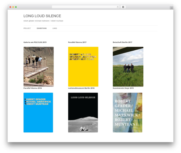Click the Parallel Vienna 2016 caption
This screenshot has width=181, height=153.
33,88
